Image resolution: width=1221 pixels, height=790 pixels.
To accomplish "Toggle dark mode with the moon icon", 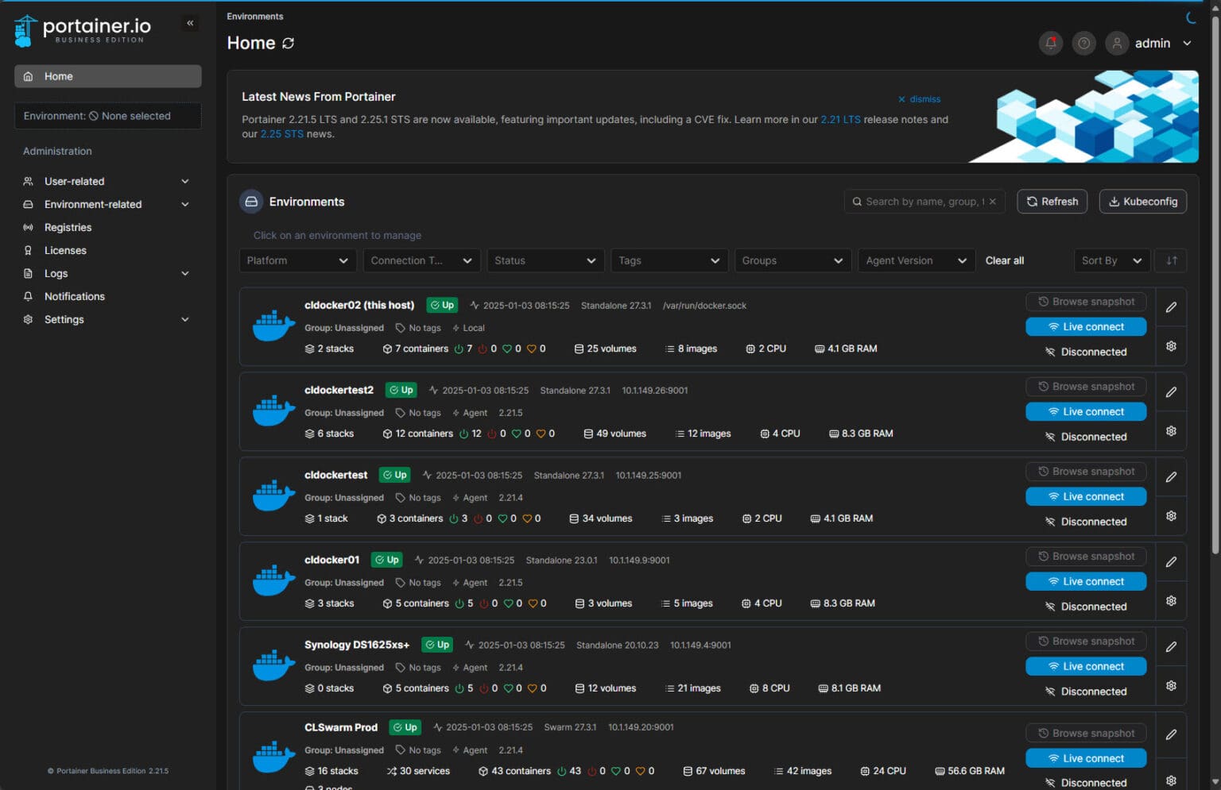I will click(1192, 17).
